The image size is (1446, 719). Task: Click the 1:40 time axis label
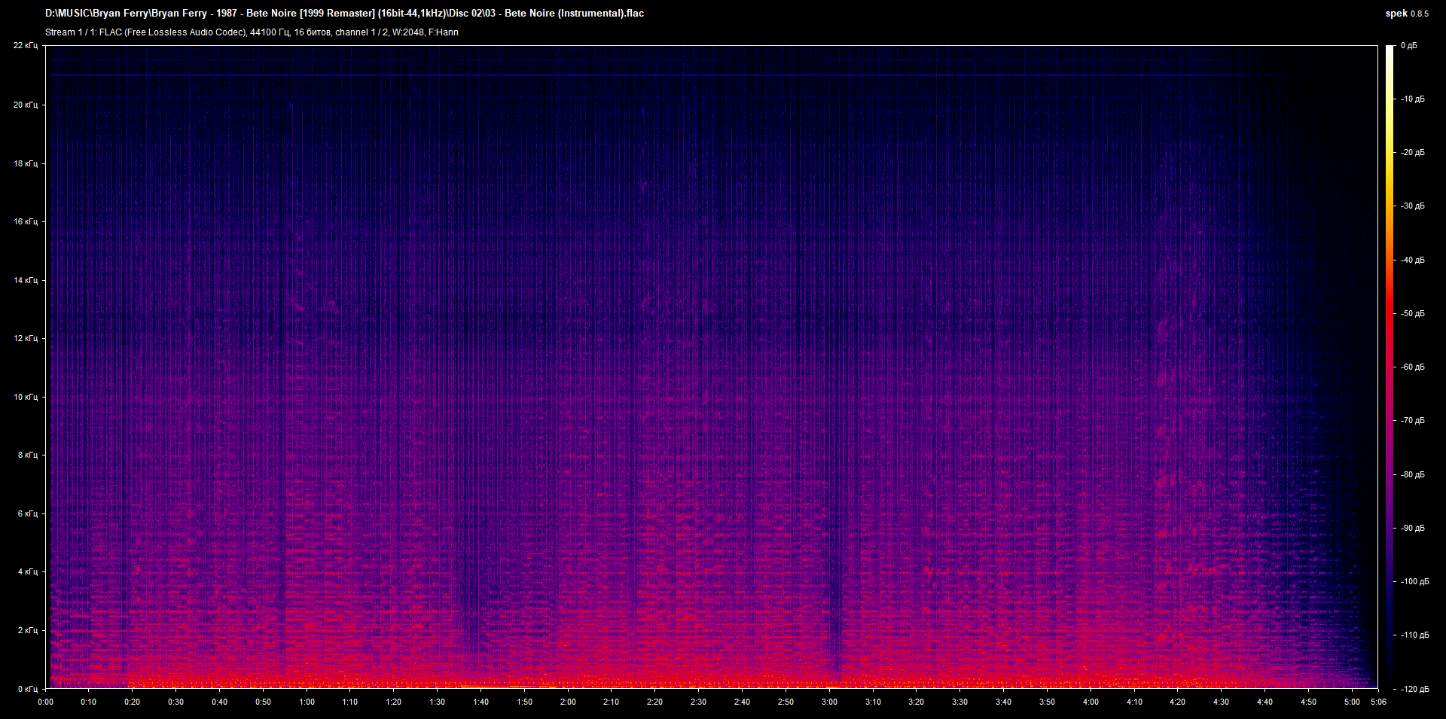tap(480, 702)
